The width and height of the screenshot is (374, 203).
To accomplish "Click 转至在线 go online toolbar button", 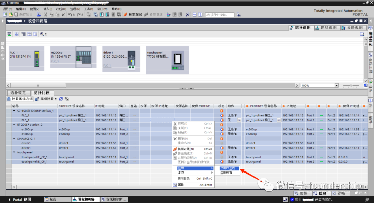I will (133, 15).
